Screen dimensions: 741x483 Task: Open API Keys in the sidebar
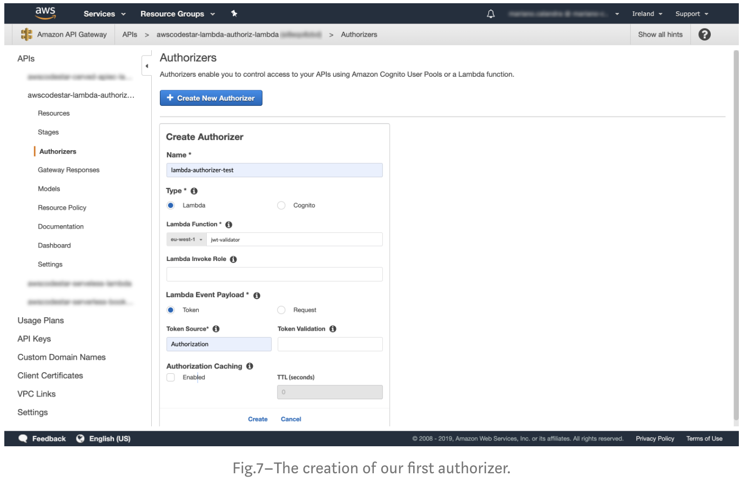coord(34,339)
